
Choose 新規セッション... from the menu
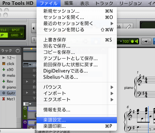[x=77, y=11]
